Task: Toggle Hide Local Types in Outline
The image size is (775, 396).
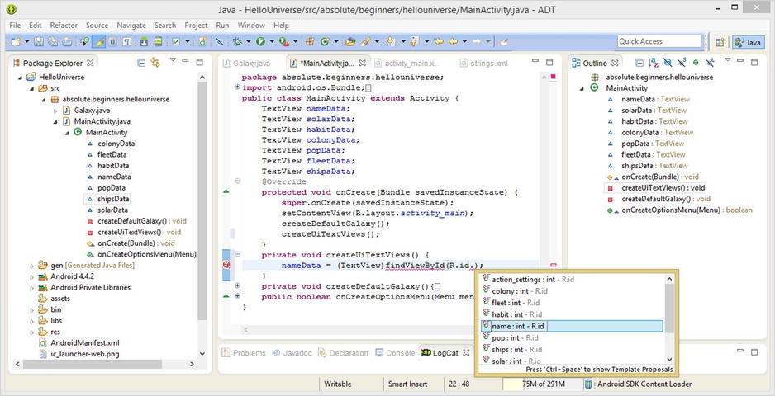Action: pyautogui.click(x=711, y=63)
